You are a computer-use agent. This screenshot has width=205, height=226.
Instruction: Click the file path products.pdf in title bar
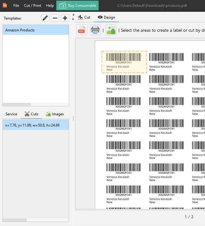(x=152, y=6)
